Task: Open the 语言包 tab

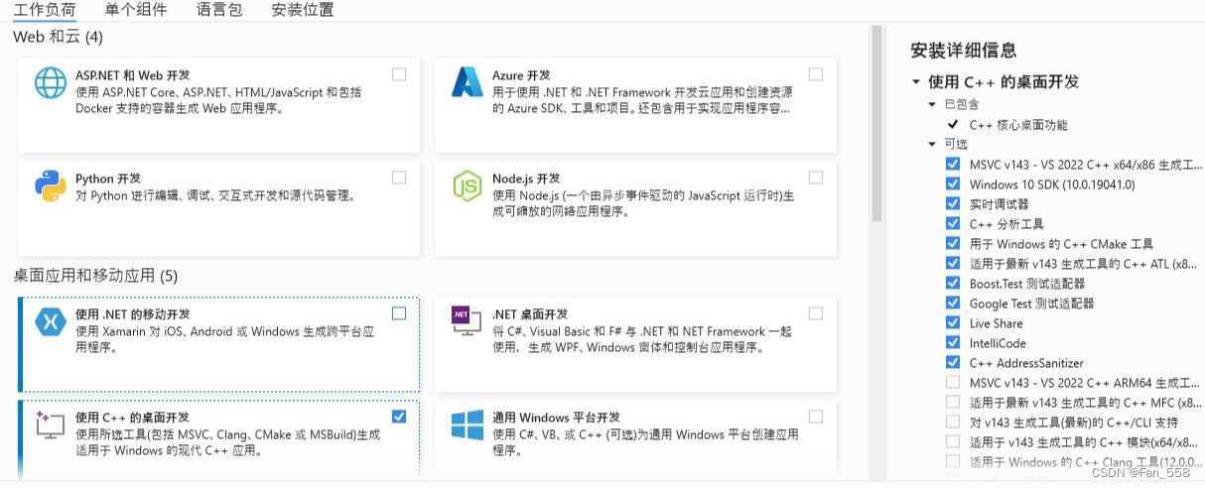Action: point(219,10)
